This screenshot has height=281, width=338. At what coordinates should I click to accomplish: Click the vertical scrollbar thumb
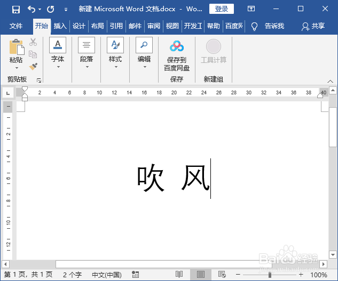[x=333, y=127]
